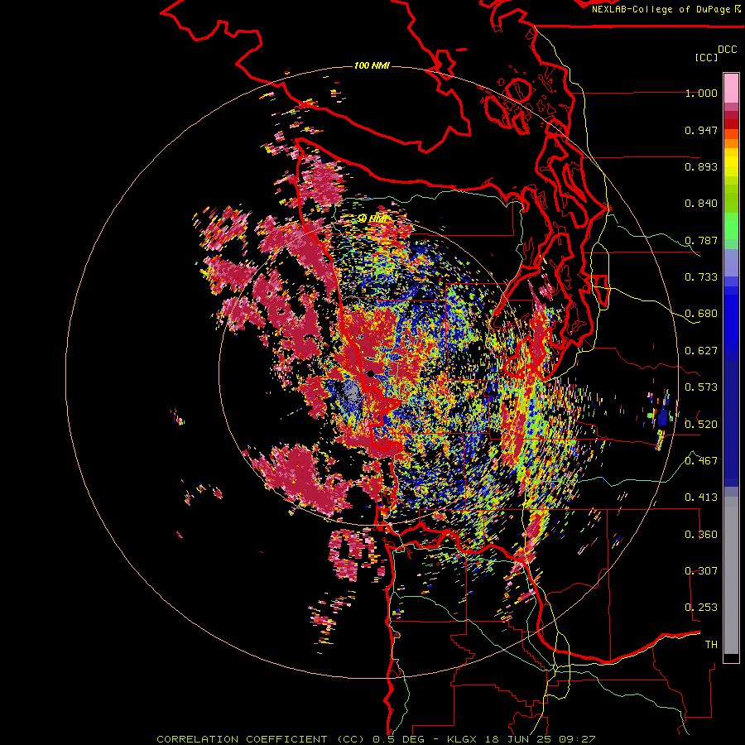Screen dimensions: 745x745
Task: Select the 0.627 color scale value
Action: pos(701,351)
